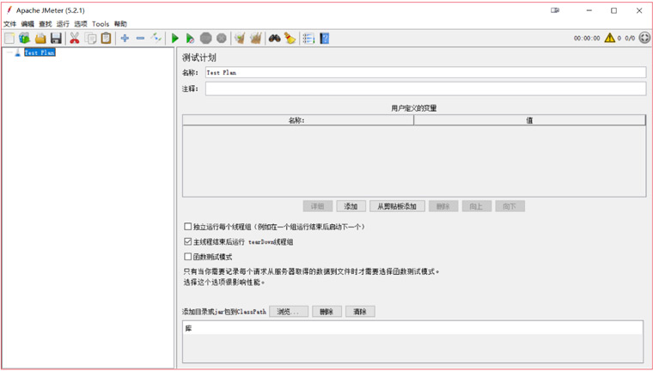Click the Cut scissors icon

point(75,39)
